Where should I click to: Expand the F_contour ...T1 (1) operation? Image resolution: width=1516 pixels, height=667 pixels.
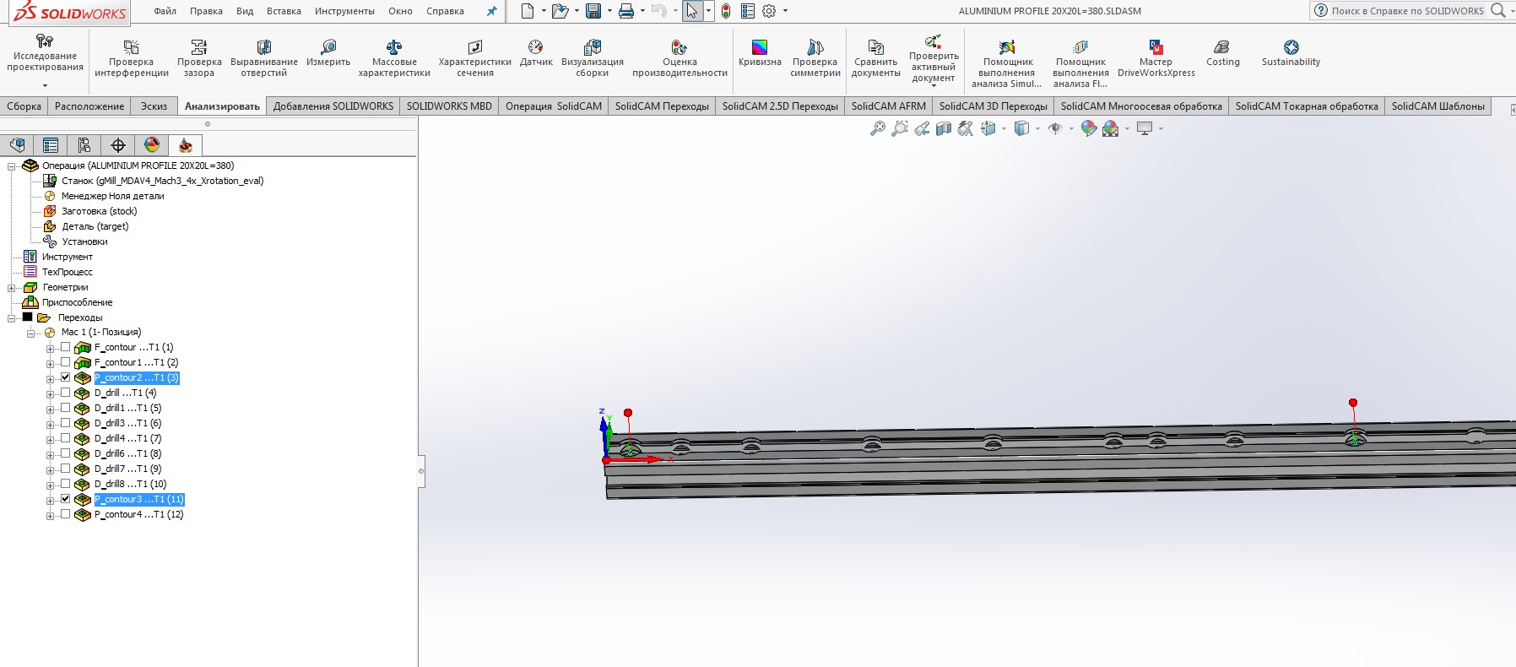click(x=50, y=349)
